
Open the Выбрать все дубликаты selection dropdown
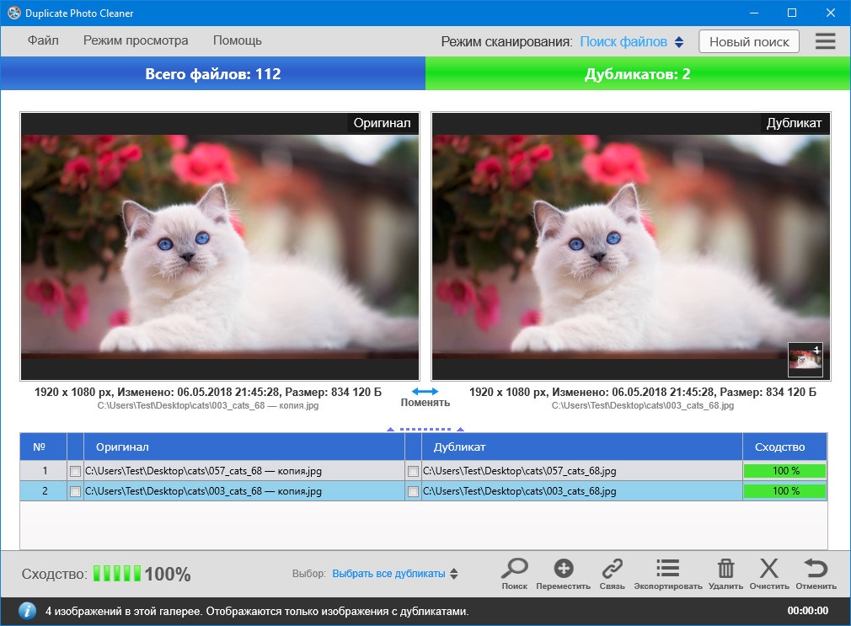coord(394,574)
